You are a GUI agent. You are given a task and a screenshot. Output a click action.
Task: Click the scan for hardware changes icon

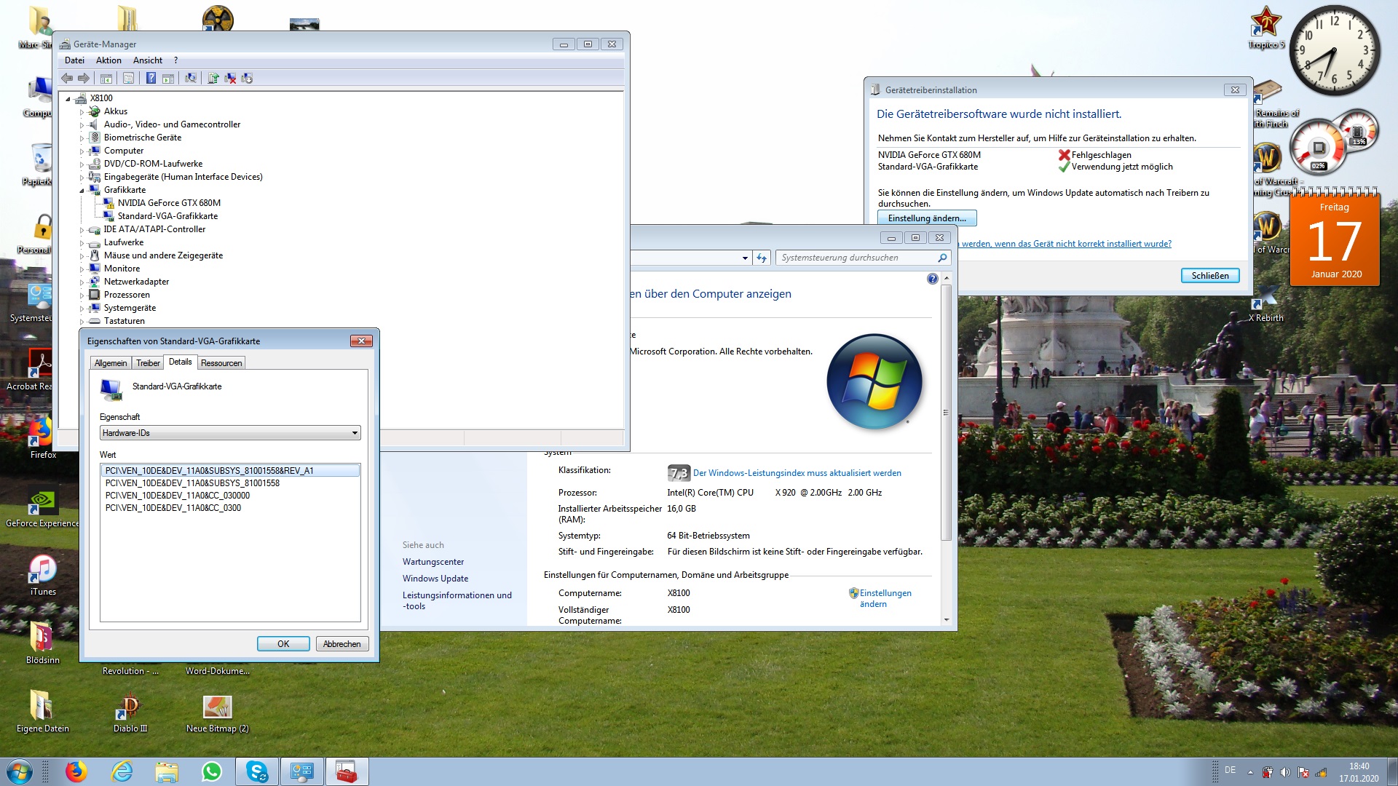point(191,78)
